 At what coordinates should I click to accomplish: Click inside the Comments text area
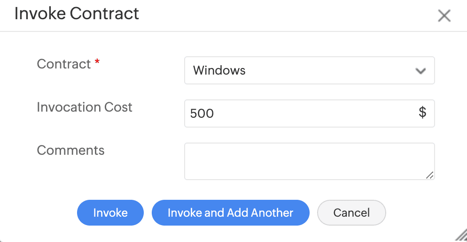[x=309, y=161]
